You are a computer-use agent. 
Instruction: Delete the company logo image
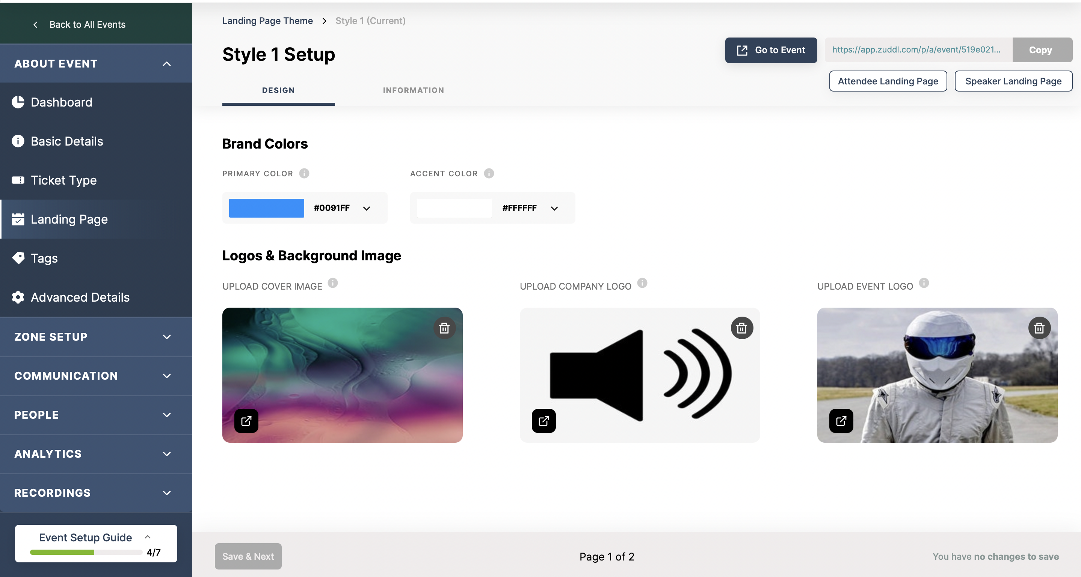pos(741,328)
